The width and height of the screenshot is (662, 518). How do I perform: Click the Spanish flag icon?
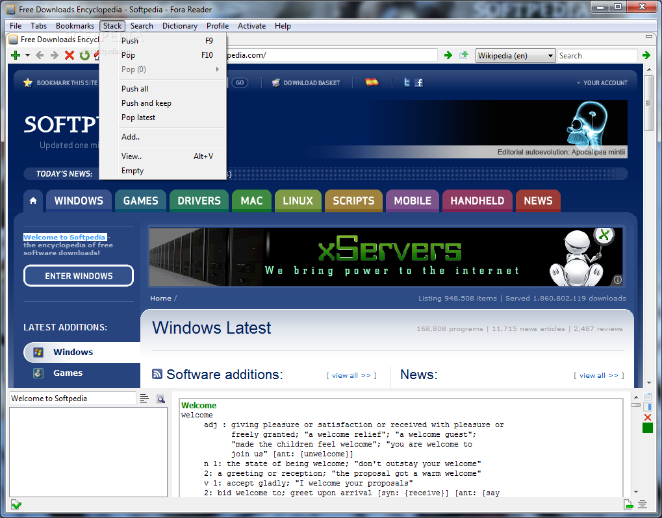pos(372,82)
